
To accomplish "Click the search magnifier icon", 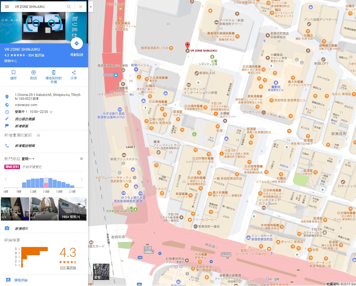I will [x=69, y=7].
